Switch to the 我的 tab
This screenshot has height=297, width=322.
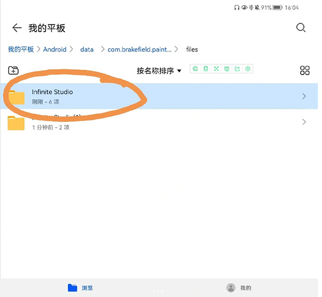click(239, 288)
